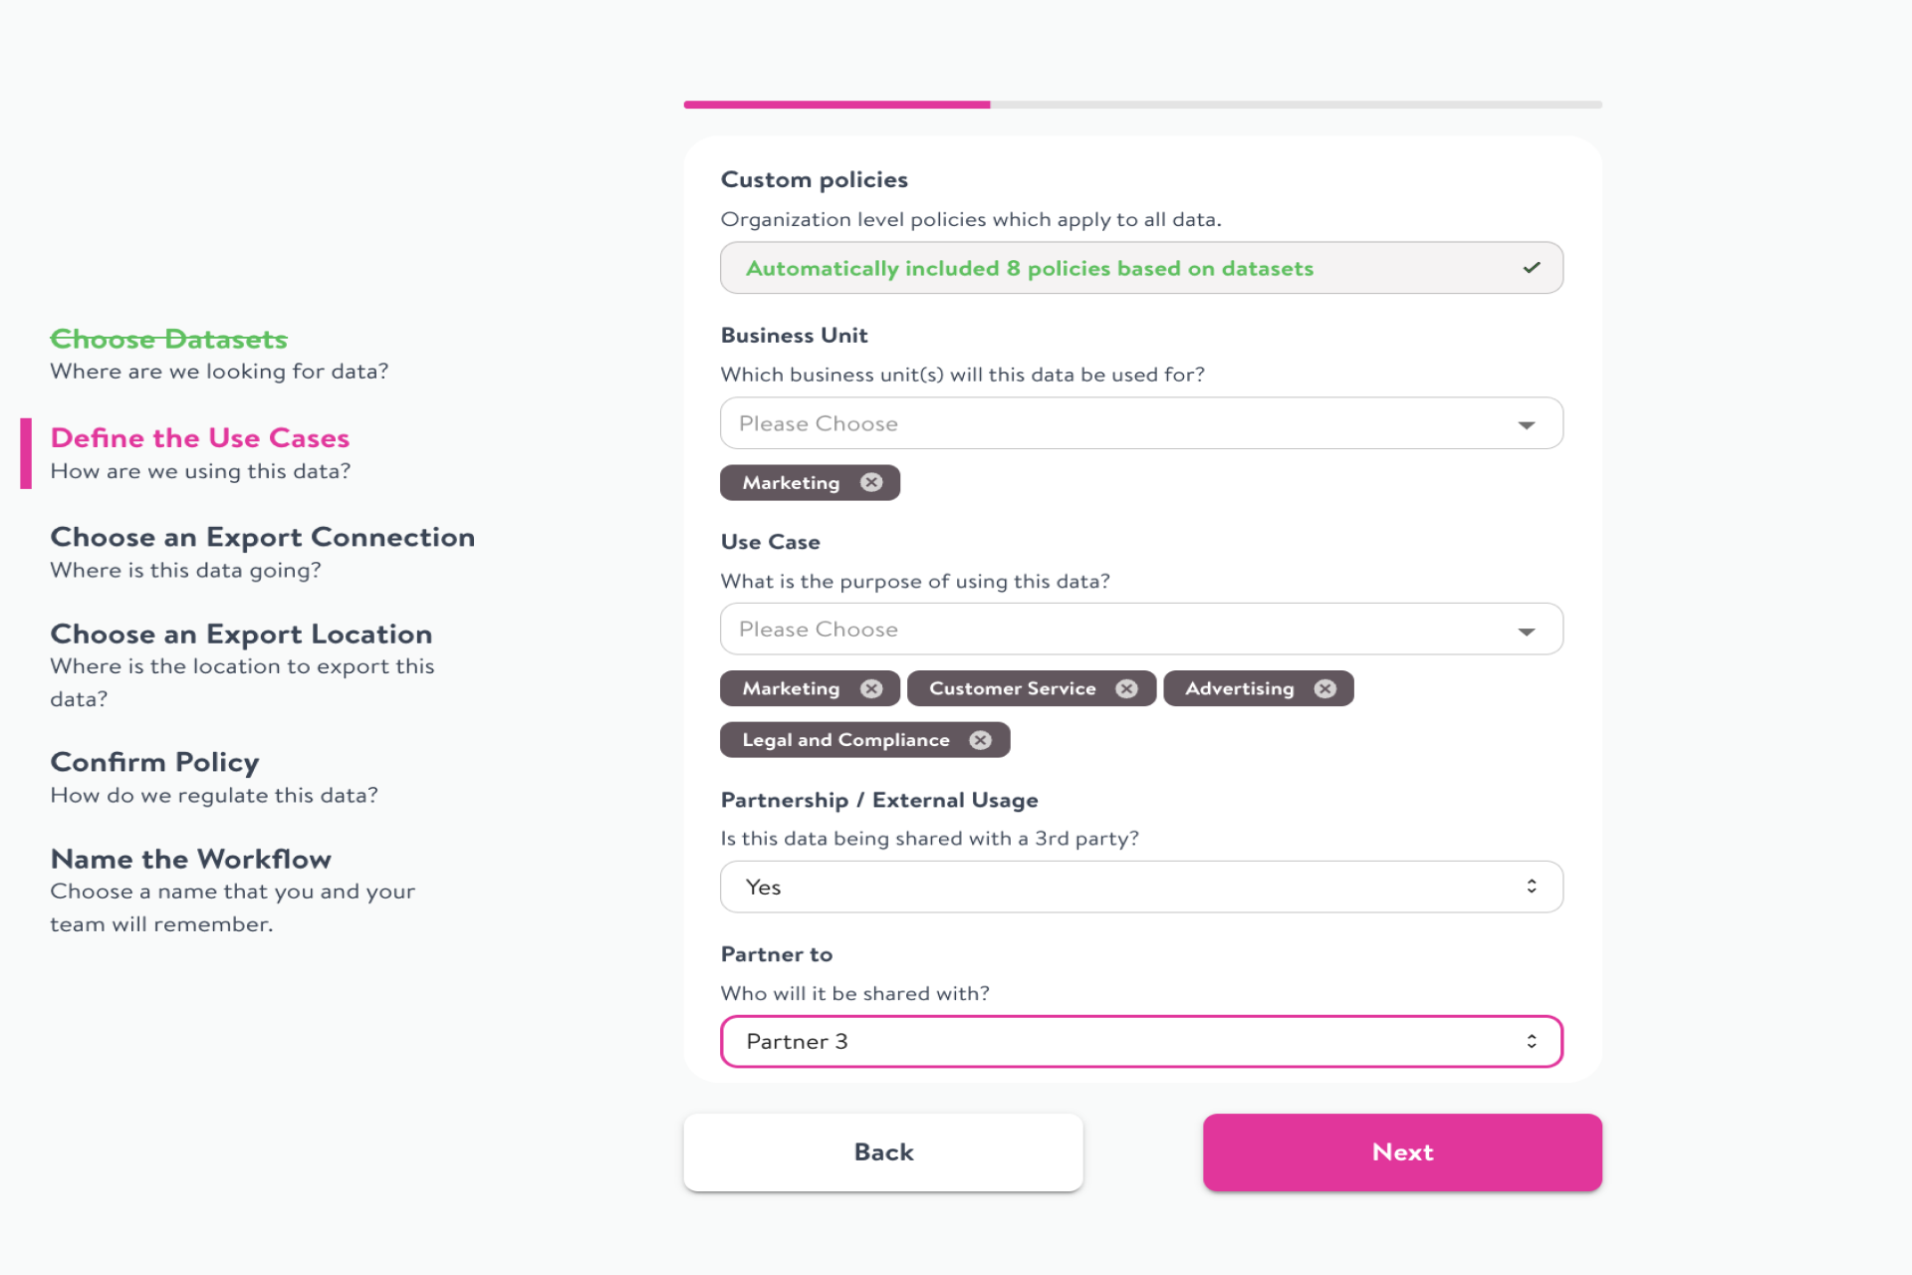Viewport: 1912px width, 1275px height.
Task: Remove Marketing tag under Use Case
Action: tap(871, 689)
